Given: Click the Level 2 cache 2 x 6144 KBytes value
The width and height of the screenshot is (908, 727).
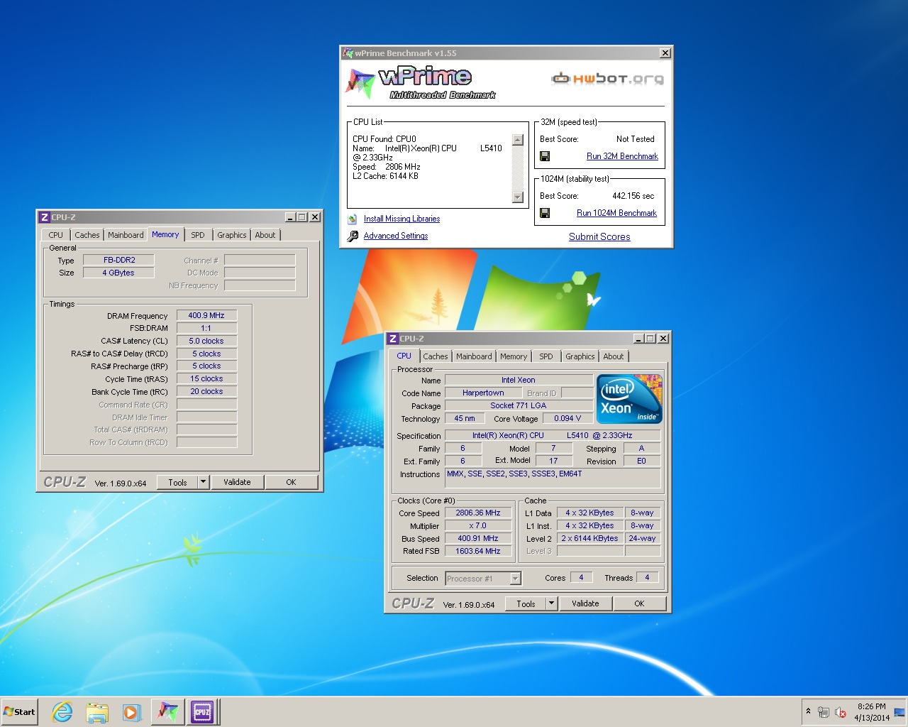Looking at the screenshot, I should 590,538.
